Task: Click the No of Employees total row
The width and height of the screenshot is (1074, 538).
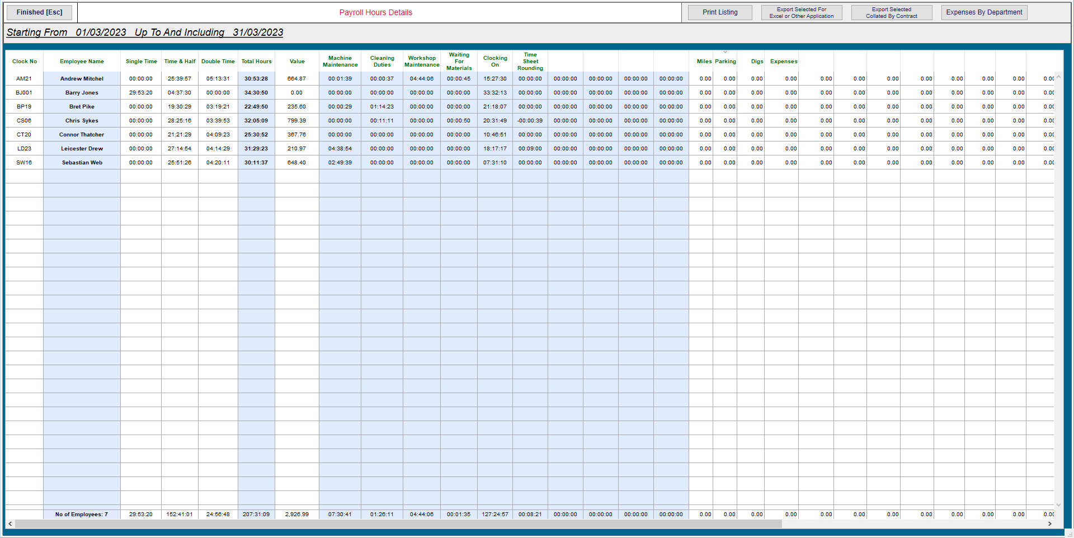Action: click(x=82, y=514)
